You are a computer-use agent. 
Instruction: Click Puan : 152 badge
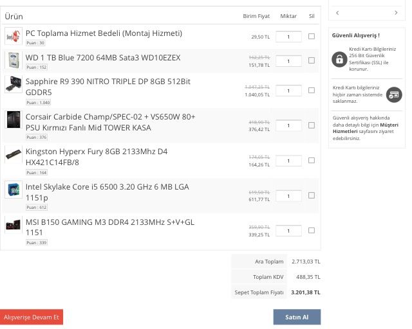click(37, 67)
